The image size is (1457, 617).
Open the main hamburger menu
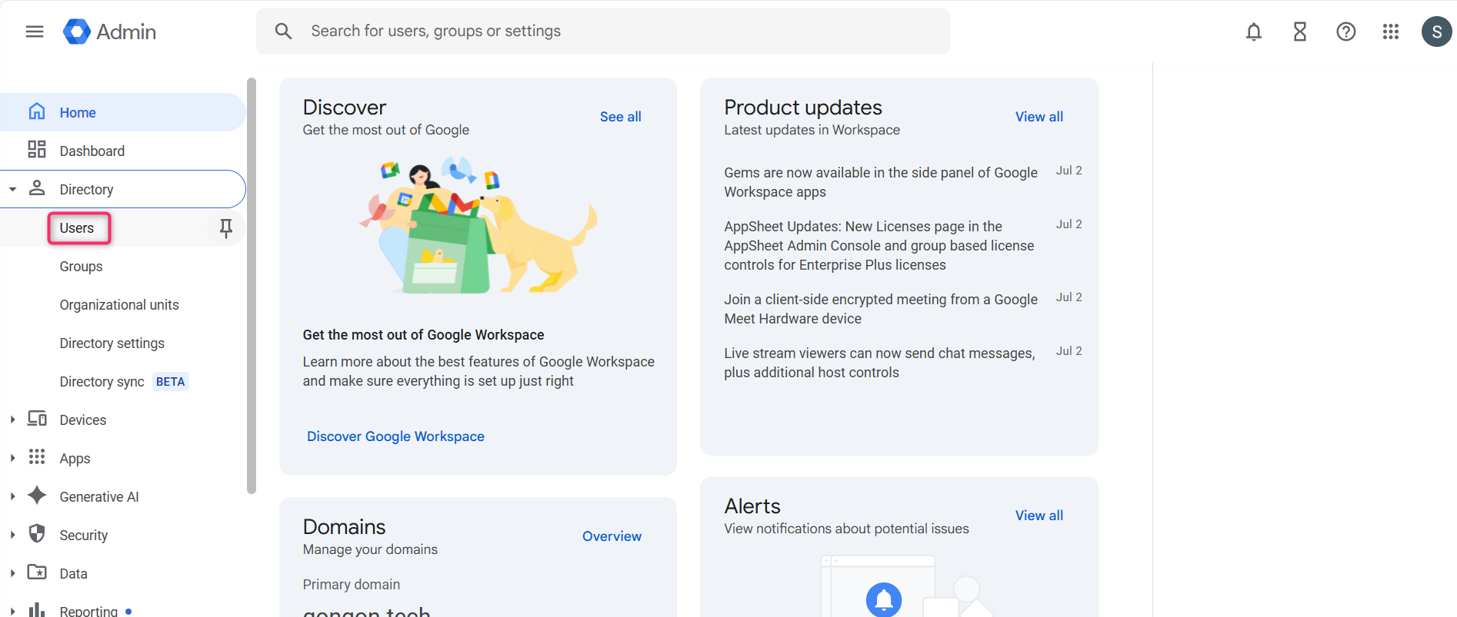(35, 32)
